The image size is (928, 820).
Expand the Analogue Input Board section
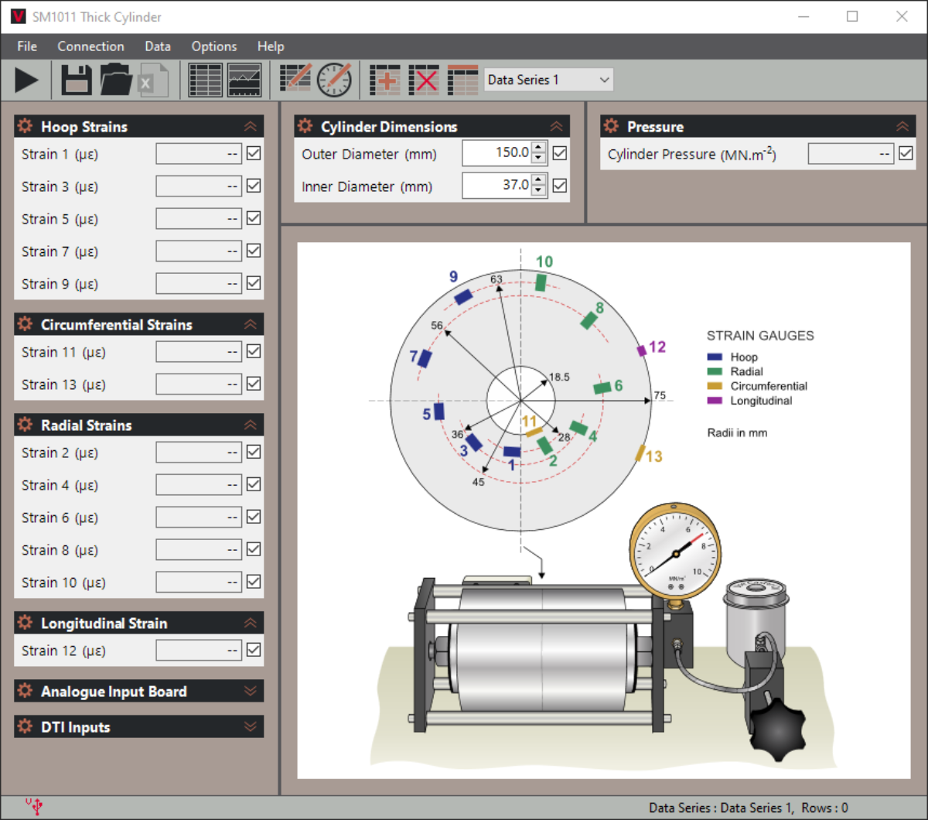coord(249,691)
